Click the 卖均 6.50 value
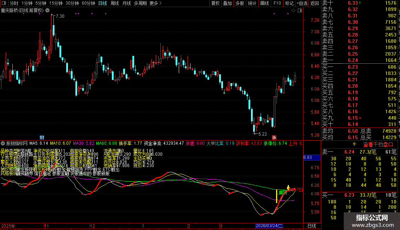 tap(353, 131)
